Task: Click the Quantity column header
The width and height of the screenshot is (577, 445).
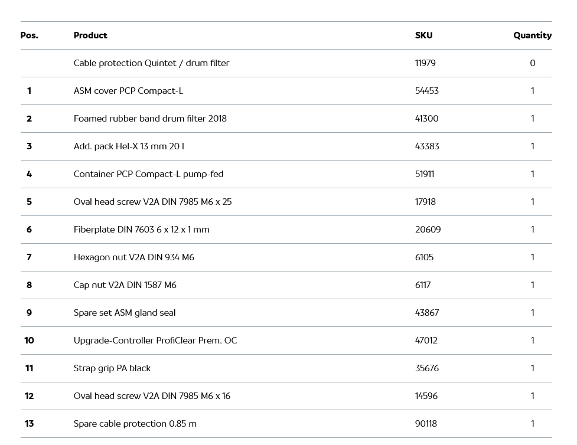Action: pos(532,35)
